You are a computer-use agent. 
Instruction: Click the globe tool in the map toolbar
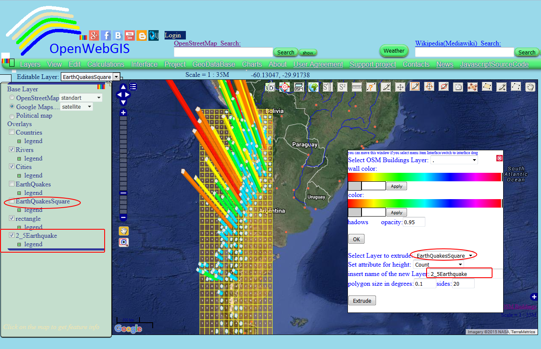pyautogui.click(x=313, y=87)
